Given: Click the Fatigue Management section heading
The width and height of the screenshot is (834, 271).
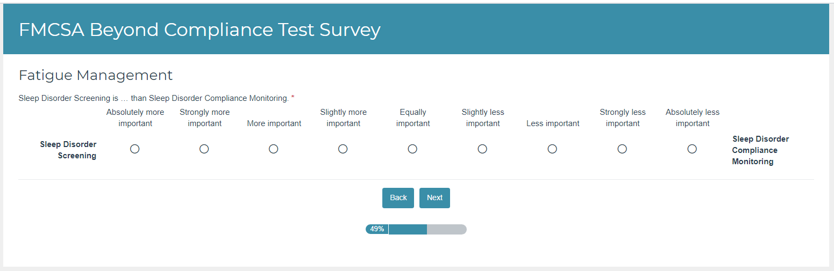Looking at the screenshot, I should pyautogui.click(x=96, y=75).
